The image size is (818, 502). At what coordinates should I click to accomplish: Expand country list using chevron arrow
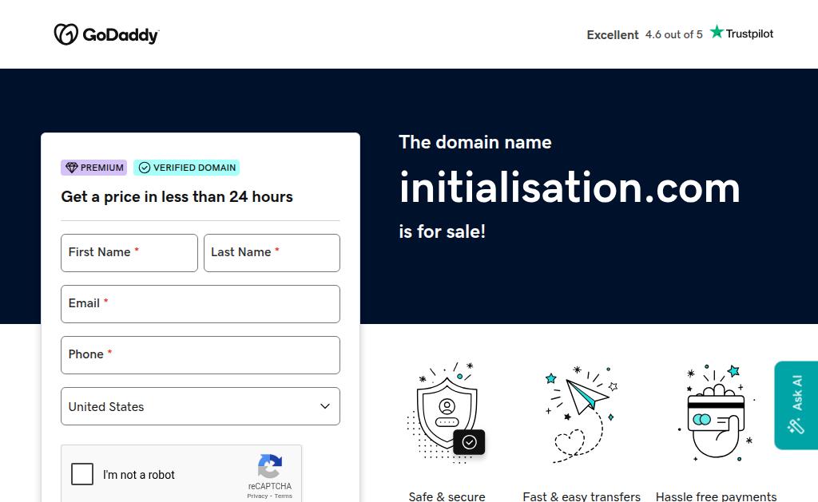tap(325, 406)
